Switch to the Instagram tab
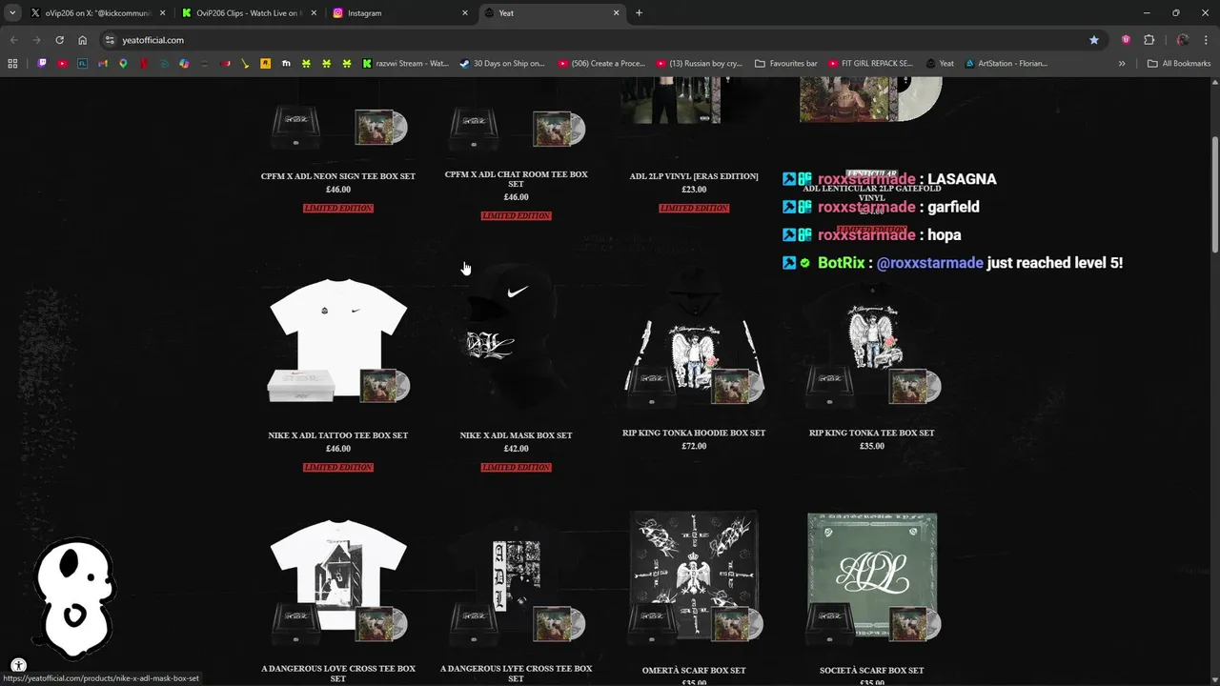The width and height of the screenshot is (1220, 686). (x=401, y=13)
